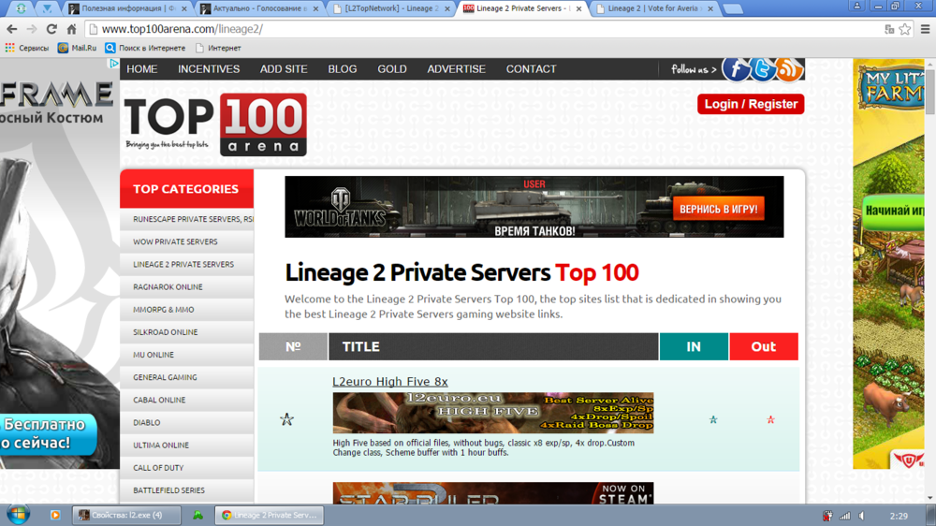The image size is (936, 526).
Task: Click the volume icon in system tray
Action: click(x=862, y=516)
